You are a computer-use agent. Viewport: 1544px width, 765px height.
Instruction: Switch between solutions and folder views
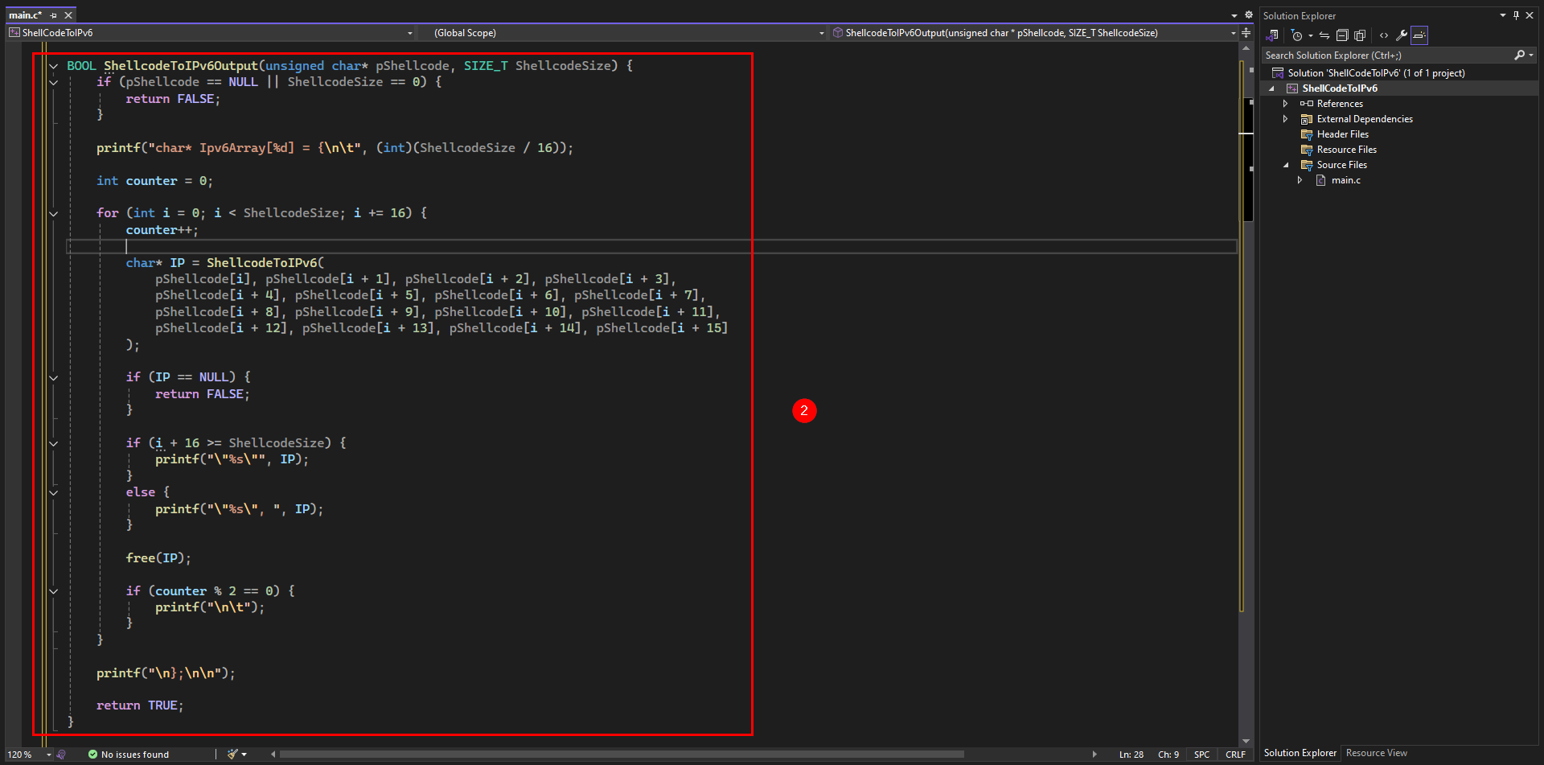pyautogui.click(x=1272, y=35)
